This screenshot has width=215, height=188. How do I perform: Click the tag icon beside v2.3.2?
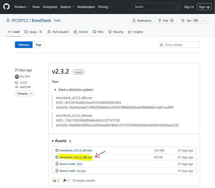pos(17,83)
